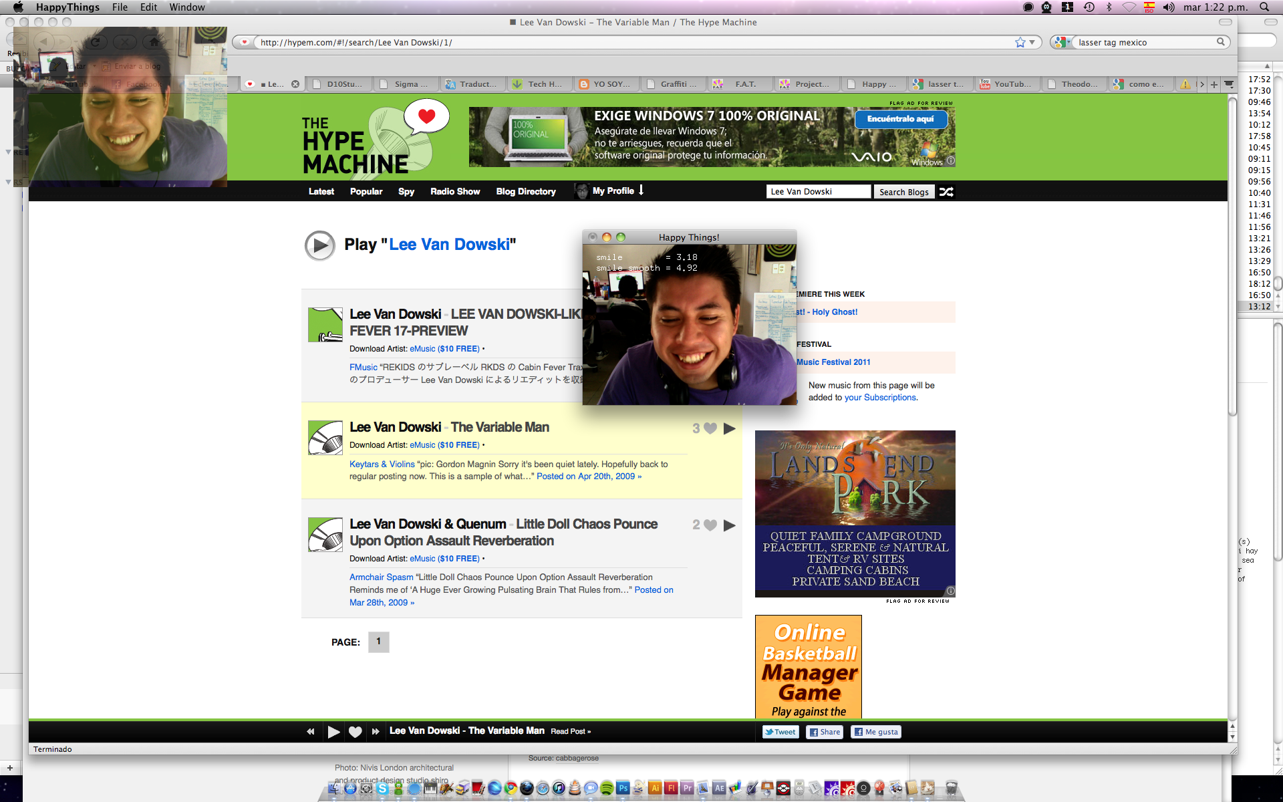Skip to next track in player bar
Image resolution: width=1283 pixels, height=802 pixels.
point(376,732)
